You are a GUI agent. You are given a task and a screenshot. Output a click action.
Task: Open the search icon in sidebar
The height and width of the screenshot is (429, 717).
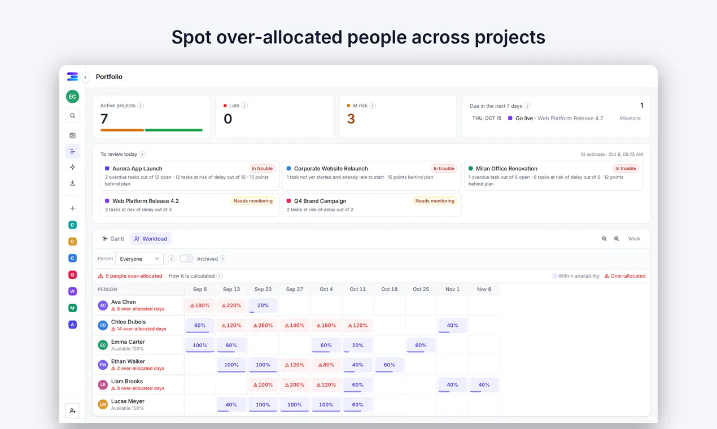click(x=72, y=116)
